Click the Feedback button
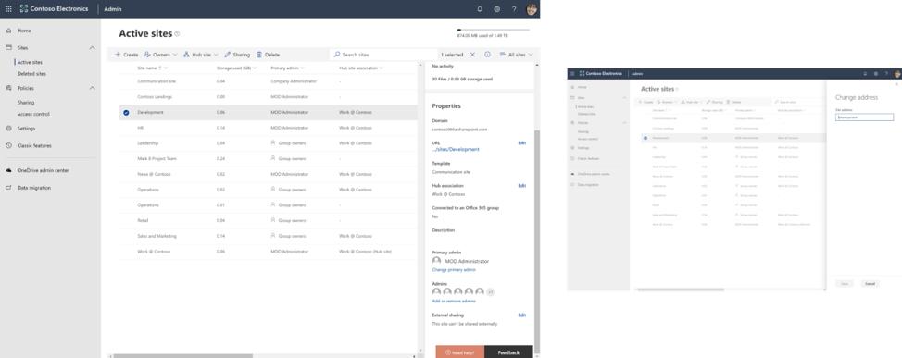This screenshot has width=902, height=358. click(x=508, y=352)
